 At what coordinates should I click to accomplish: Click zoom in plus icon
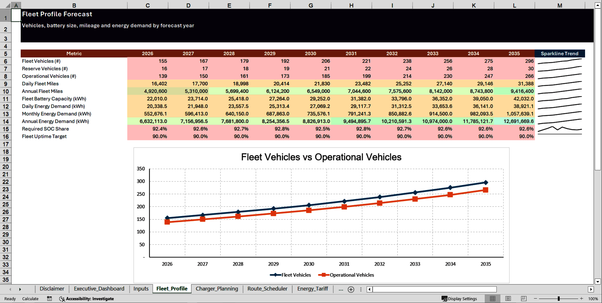tap(582, 299)
